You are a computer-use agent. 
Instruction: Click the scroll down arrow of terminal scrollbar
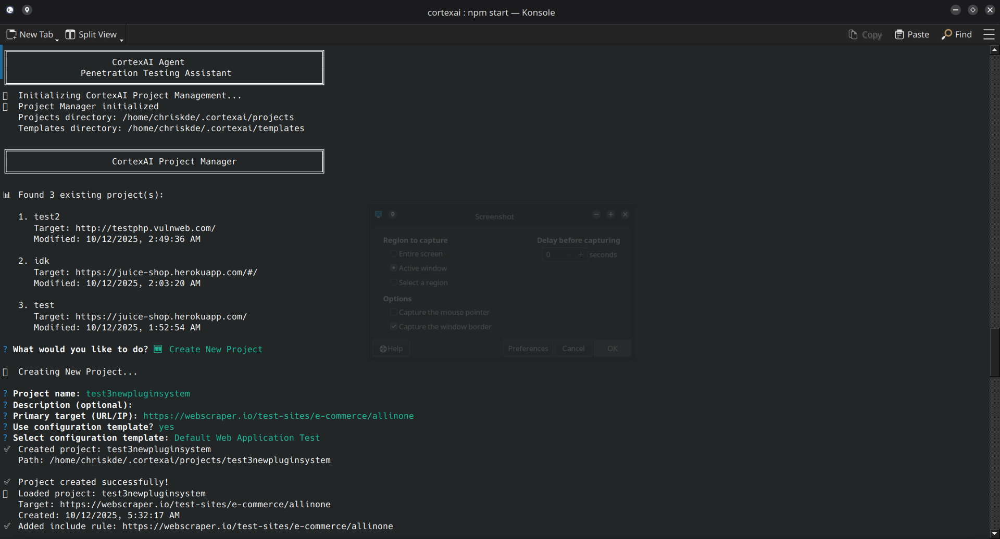coord(994,533)
